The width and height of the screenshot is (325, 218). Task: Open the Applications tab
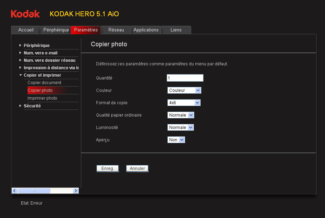[146, 30]
